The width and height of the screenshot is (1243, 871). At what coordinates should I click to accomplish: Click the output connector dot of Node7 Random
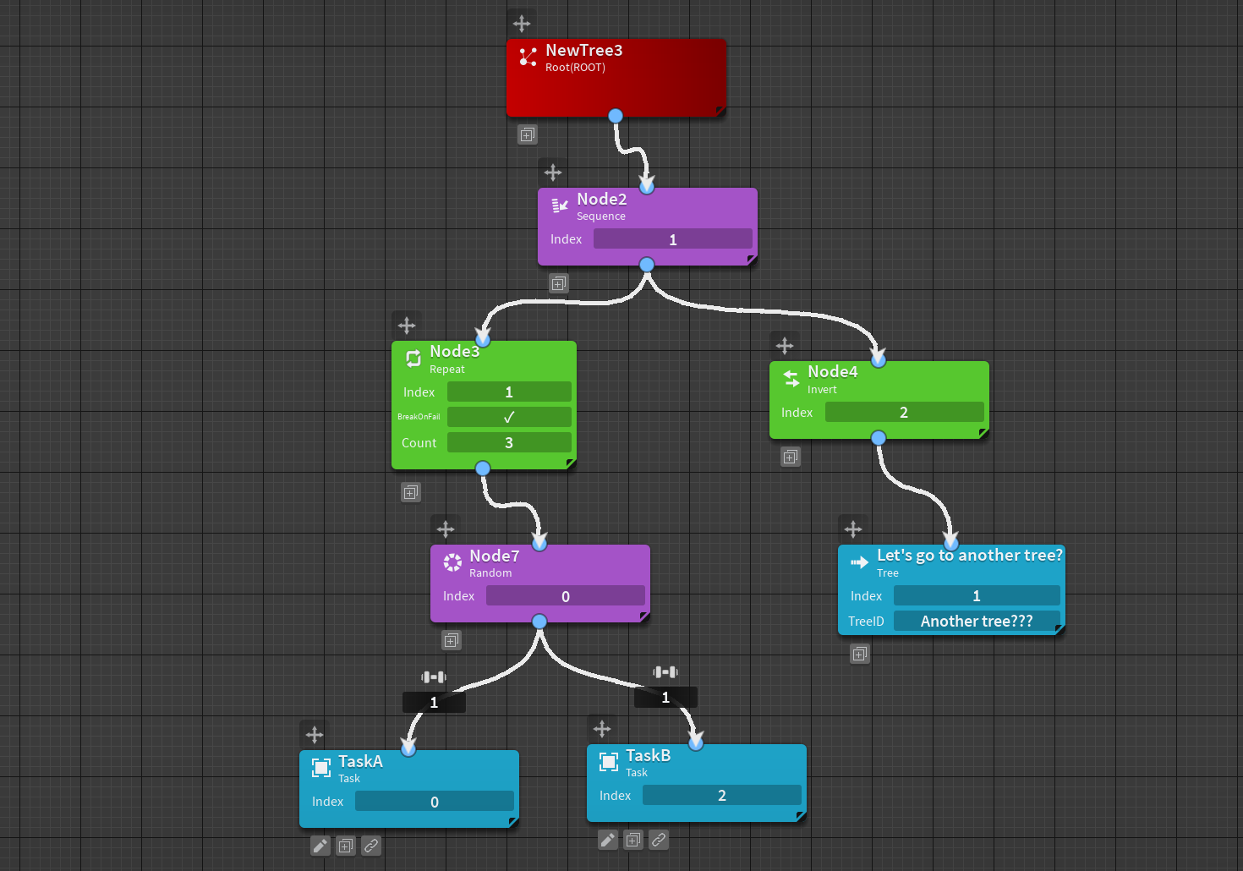point(539,622)
